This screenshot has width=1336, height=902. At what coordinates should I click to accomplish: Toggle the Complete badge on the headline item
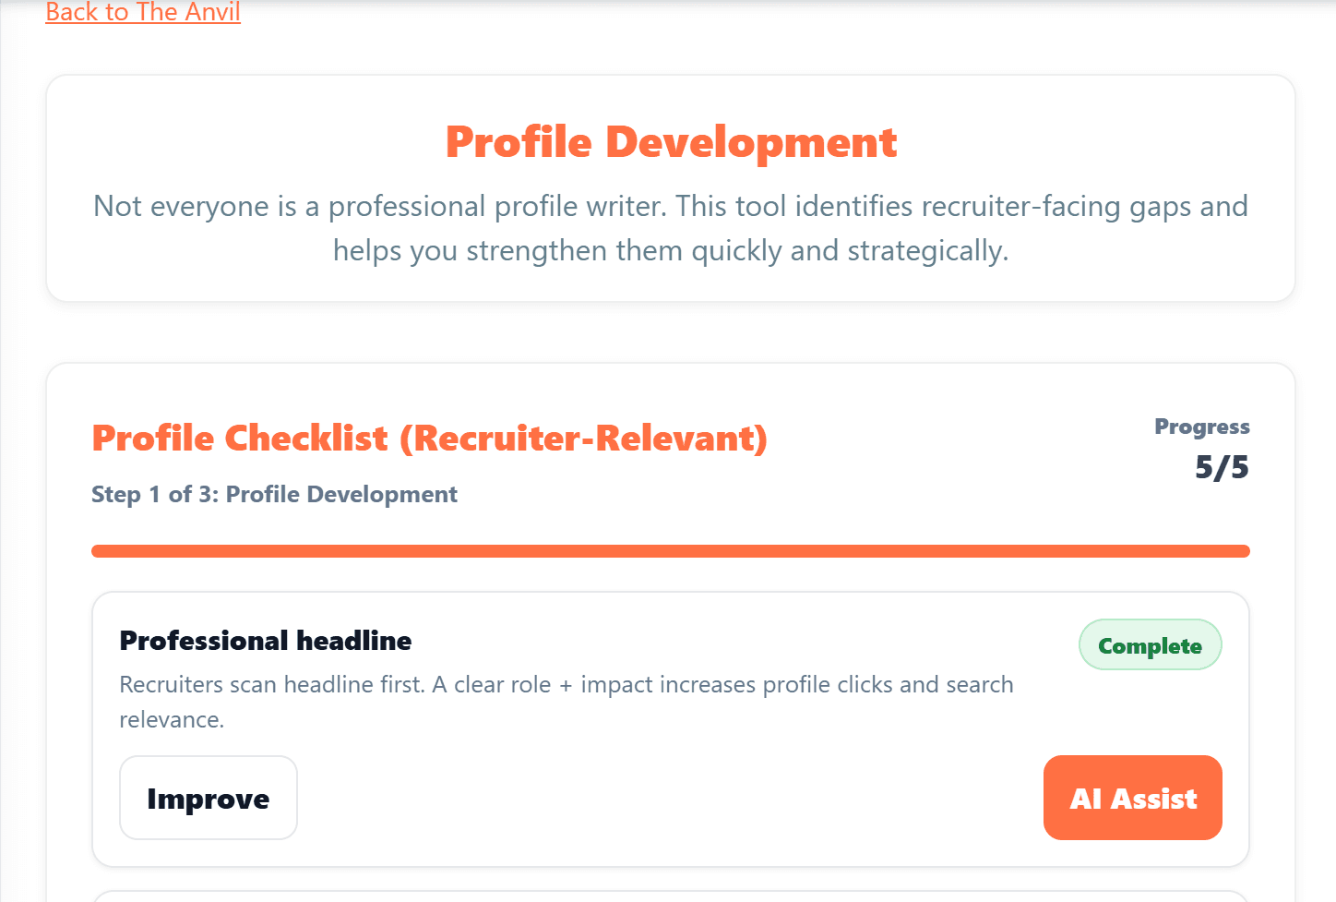tap(1150, 644)
